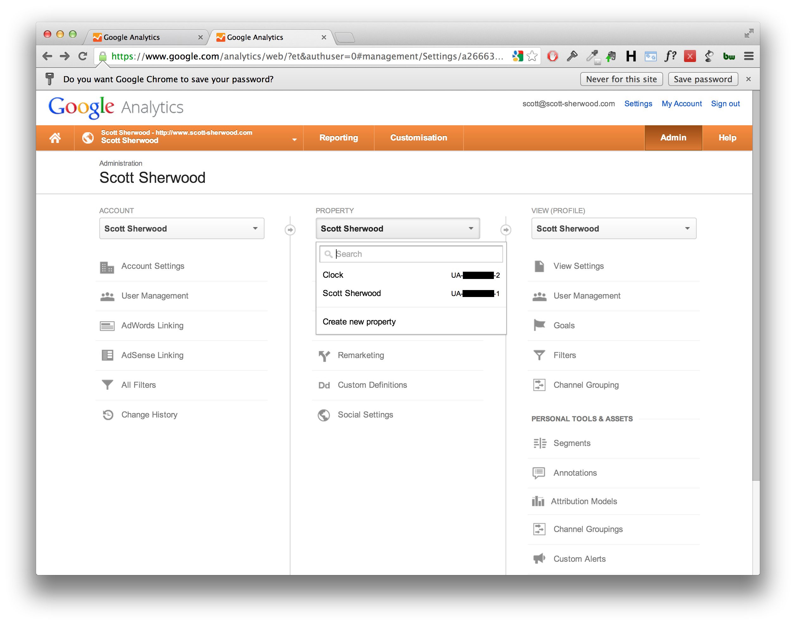Click the Custom Alerts megaphone icon

coord(539,559)
